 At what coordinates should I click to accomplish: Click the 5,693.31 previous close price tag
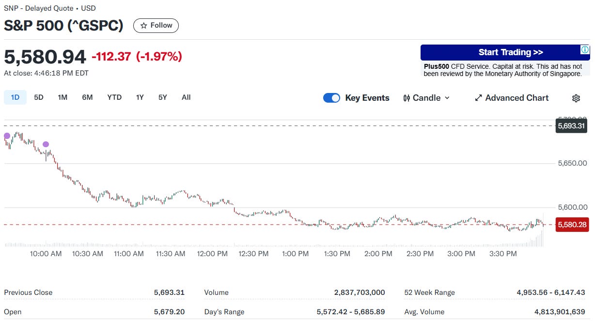point(571,126)
